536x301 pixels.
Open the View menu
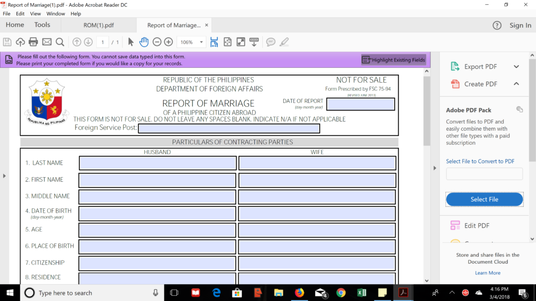click(x=35, y=14)
